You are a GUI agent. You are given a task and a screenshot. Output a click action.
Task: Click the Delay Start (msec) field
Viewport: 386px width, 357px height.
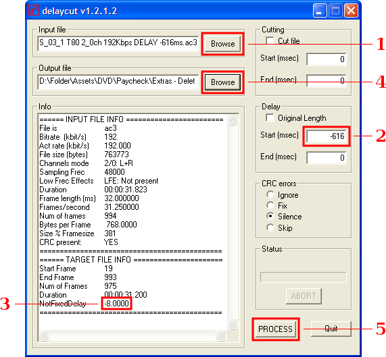point(327,136)
